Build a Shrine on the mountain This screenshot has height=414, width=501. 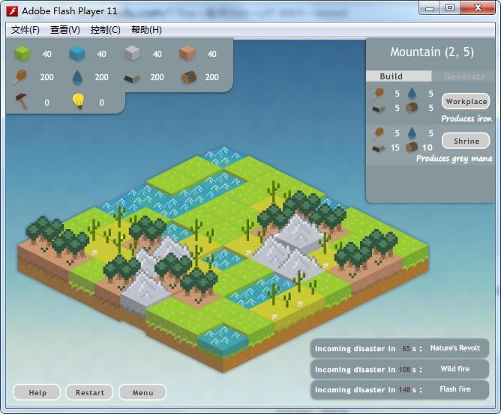click(466, 141)
